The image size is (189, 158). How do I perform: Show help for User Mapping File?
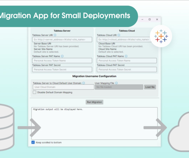[x=116, y=83]
